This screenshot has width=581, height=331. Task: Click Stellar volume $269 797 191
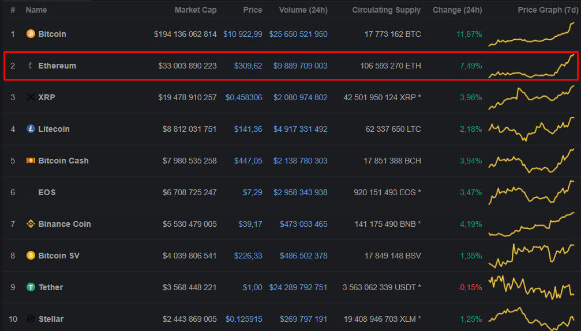[x=304, y=319]
